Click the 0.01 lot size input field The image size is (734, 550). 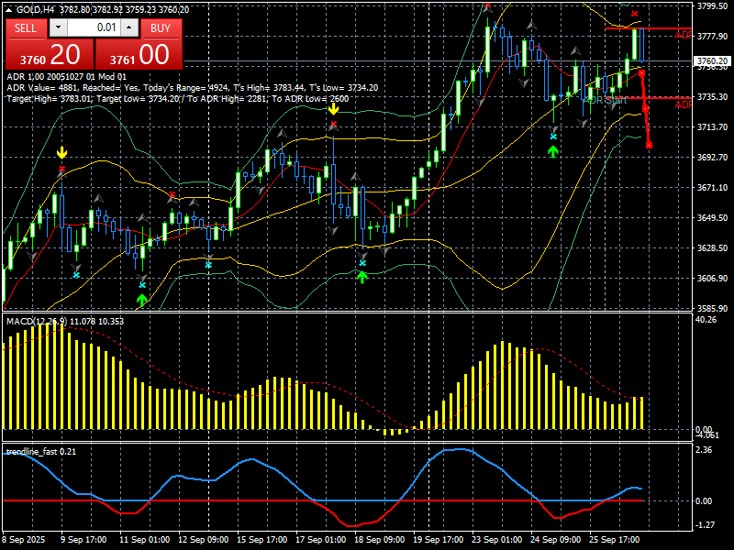(94, 28)
